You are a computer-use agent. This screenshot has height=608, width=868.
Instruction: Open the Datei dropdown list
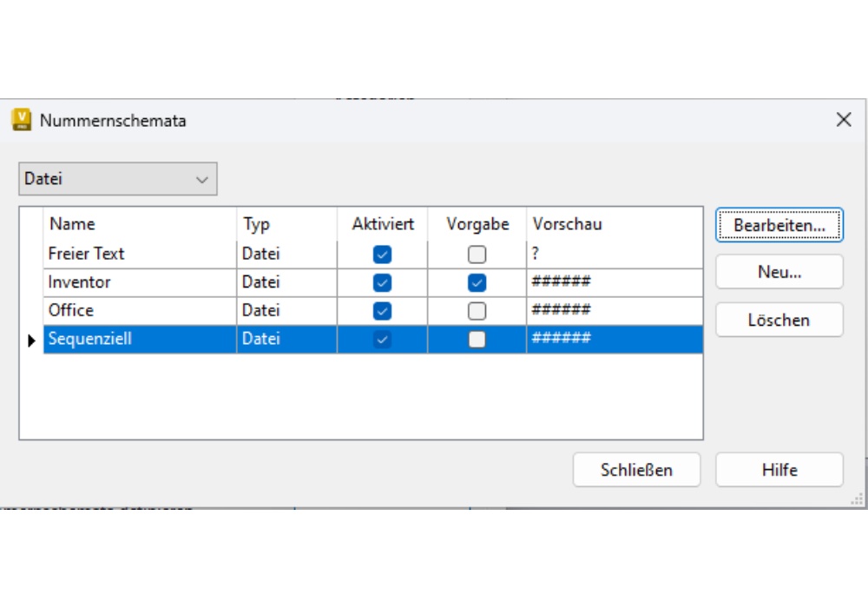(118, 179)
